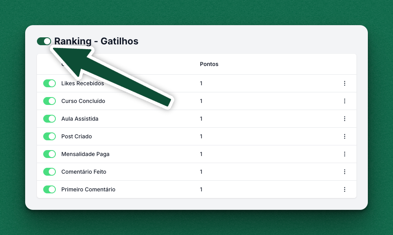Open more options for Post Criado
393x235 pixels.
tap(345, 136)
